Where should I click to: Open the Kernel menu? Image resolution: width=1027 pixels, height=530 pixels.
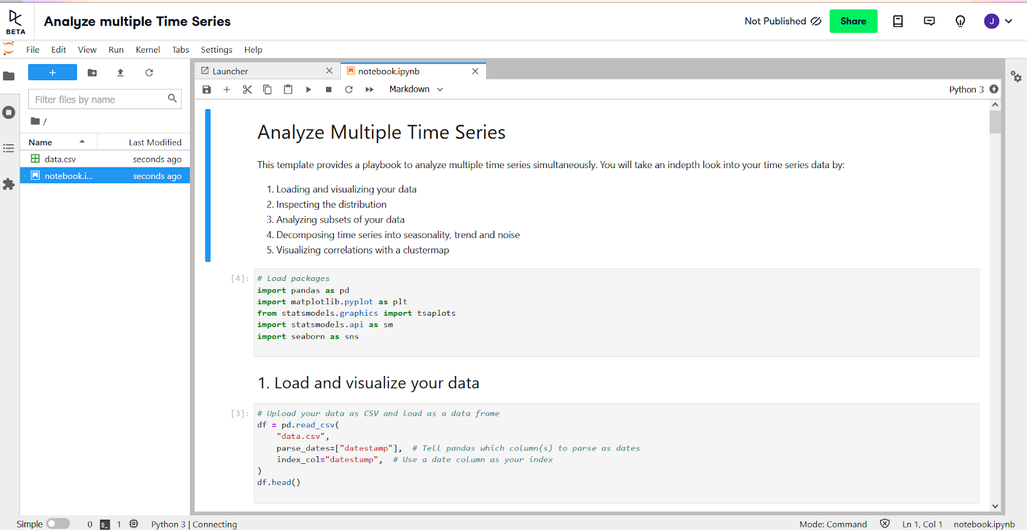pos(148,50)
